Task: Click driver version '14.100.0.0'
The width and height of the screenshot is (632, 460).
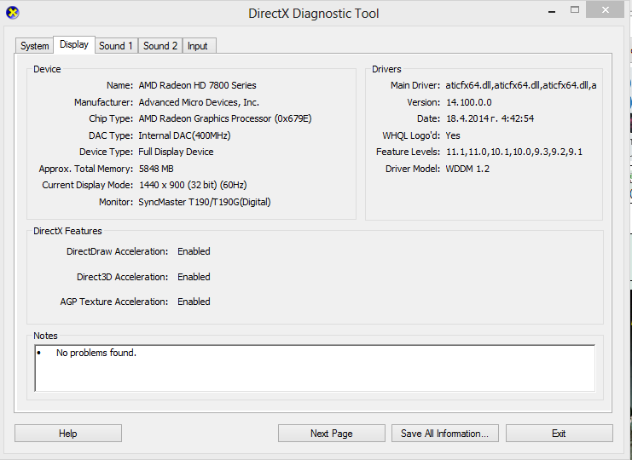Action: (x=469, y=102)
